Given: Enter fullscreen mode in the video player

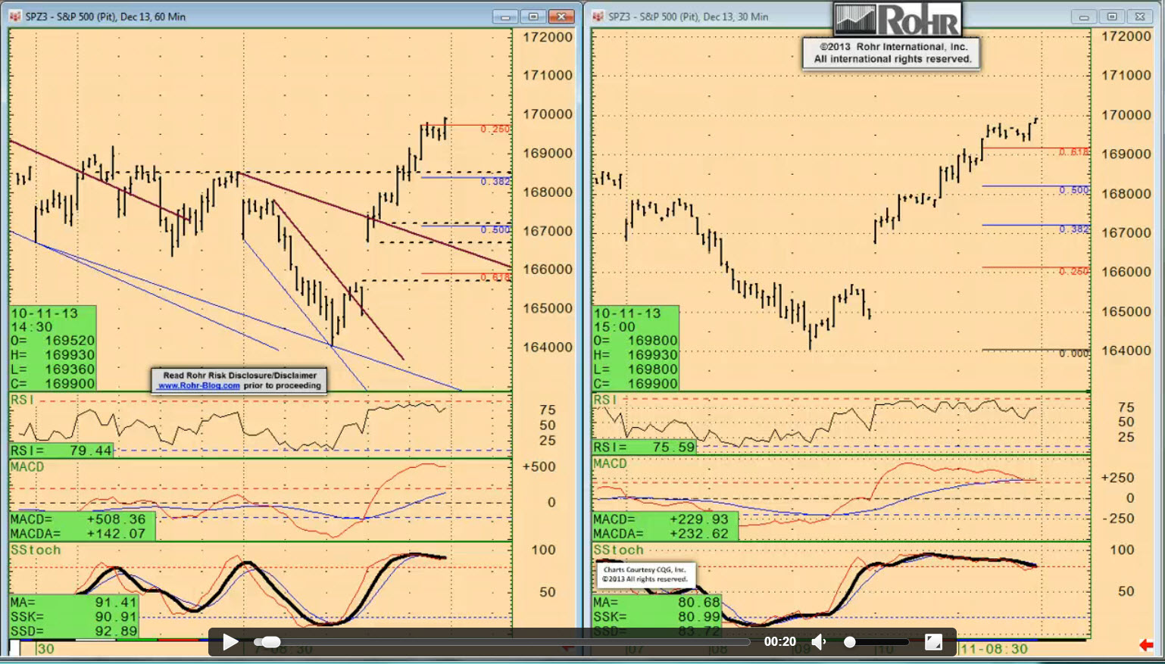Looking at the screenshot, I should [933, 642].
